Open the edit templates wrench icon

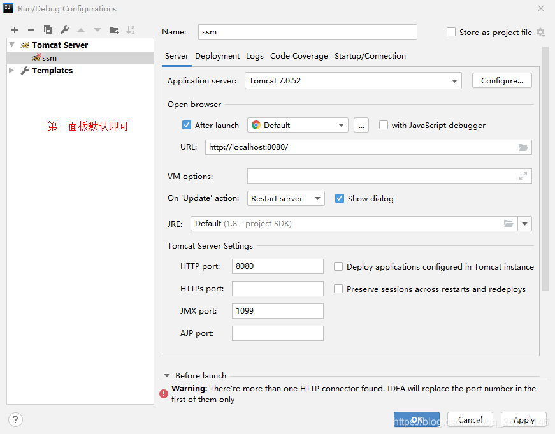coord(64,30)
